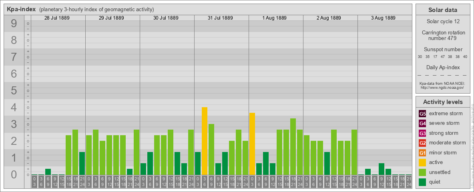Click the Kp scale number 7
The height and width of the screenshot is (192, 474).
coord(14,57)
